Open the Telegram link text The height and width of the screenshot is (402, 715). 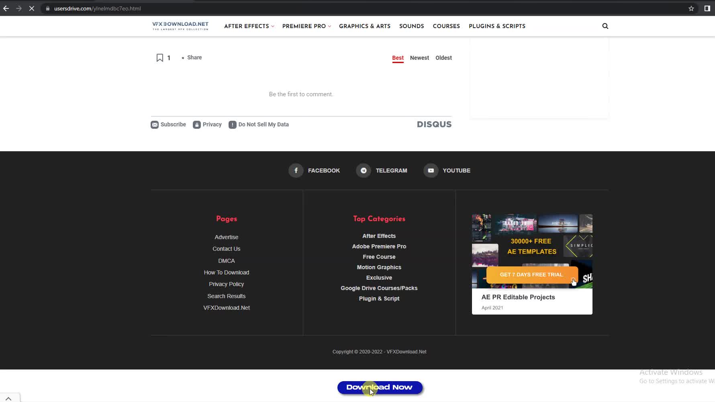[392, 171]
